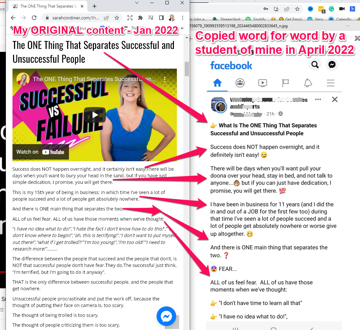Dismiss the Facebook post with X
Screen dimensions: 360x330
click(335, 99)
